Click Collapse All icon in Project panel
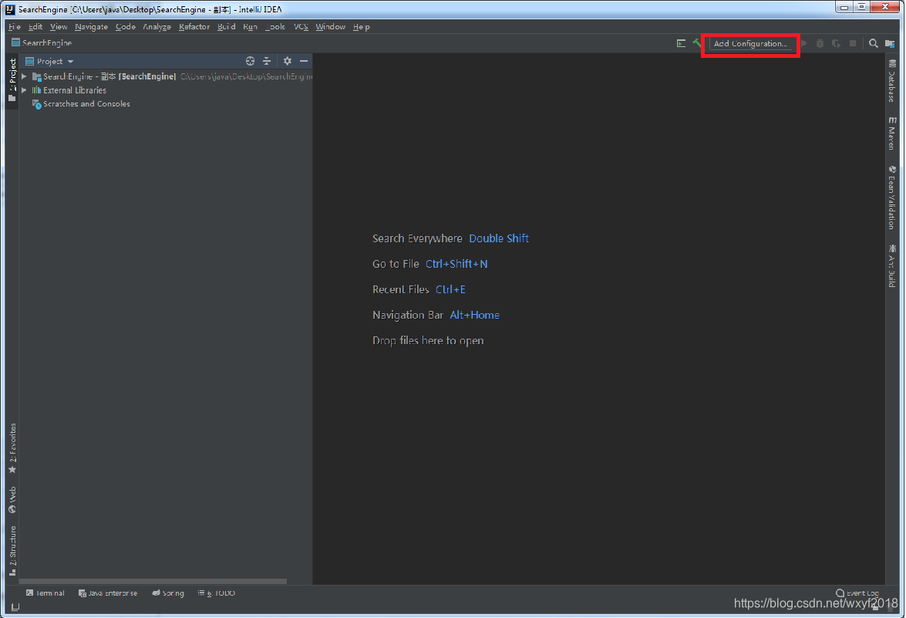The image size is (906, 618). point(266,61)
